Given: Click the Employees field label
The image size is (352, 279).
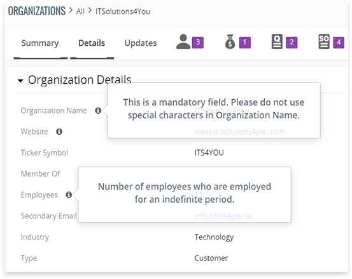Looking at the screenshot, I should click(39, 195).
